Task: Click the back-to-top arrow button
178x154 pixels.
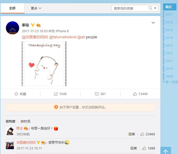Action: pos(166,151)
